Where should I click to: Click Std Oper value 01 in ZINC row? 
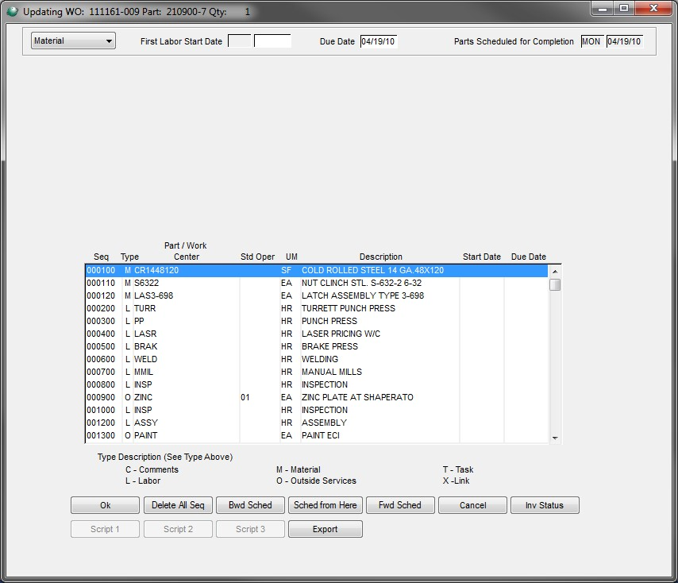pyautogui.click(x=245, y=397)
